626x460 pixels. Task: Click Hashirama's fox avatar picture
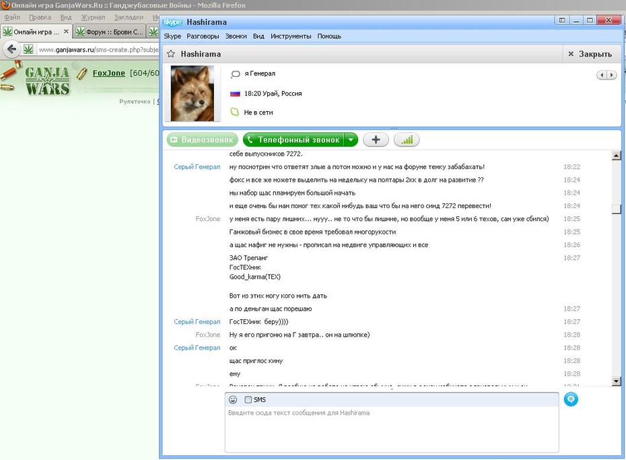click(x=193, y=93)
